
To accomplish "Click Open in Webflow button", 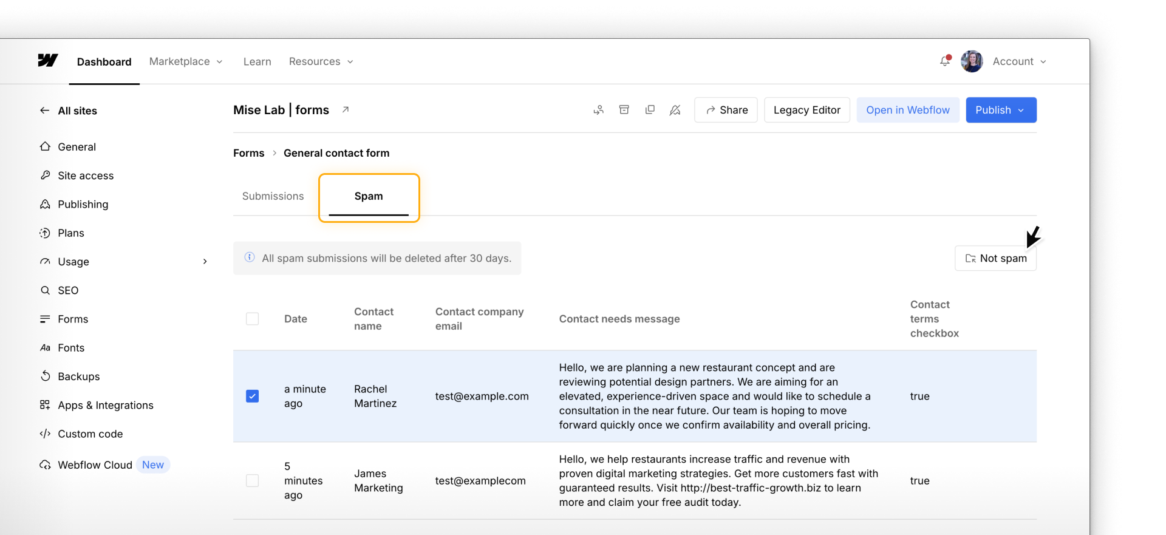I will [908, 110].
